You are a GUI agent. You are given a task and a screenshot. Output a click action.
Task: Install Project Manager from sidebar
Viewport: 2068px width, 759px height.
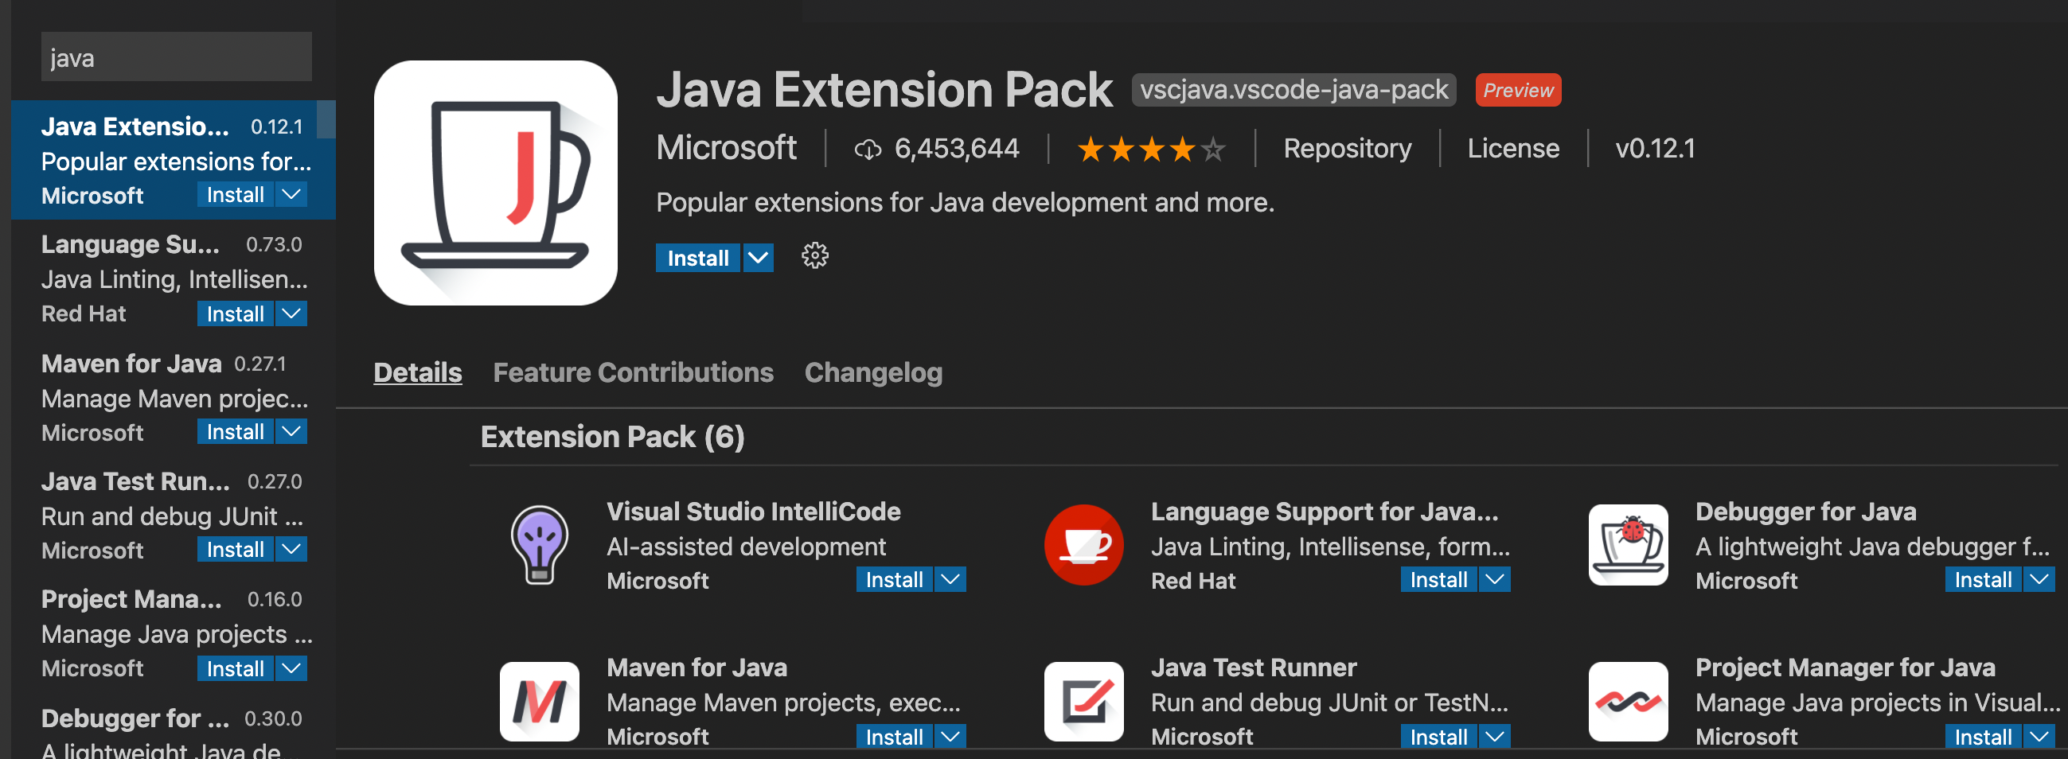pos(236,668)
